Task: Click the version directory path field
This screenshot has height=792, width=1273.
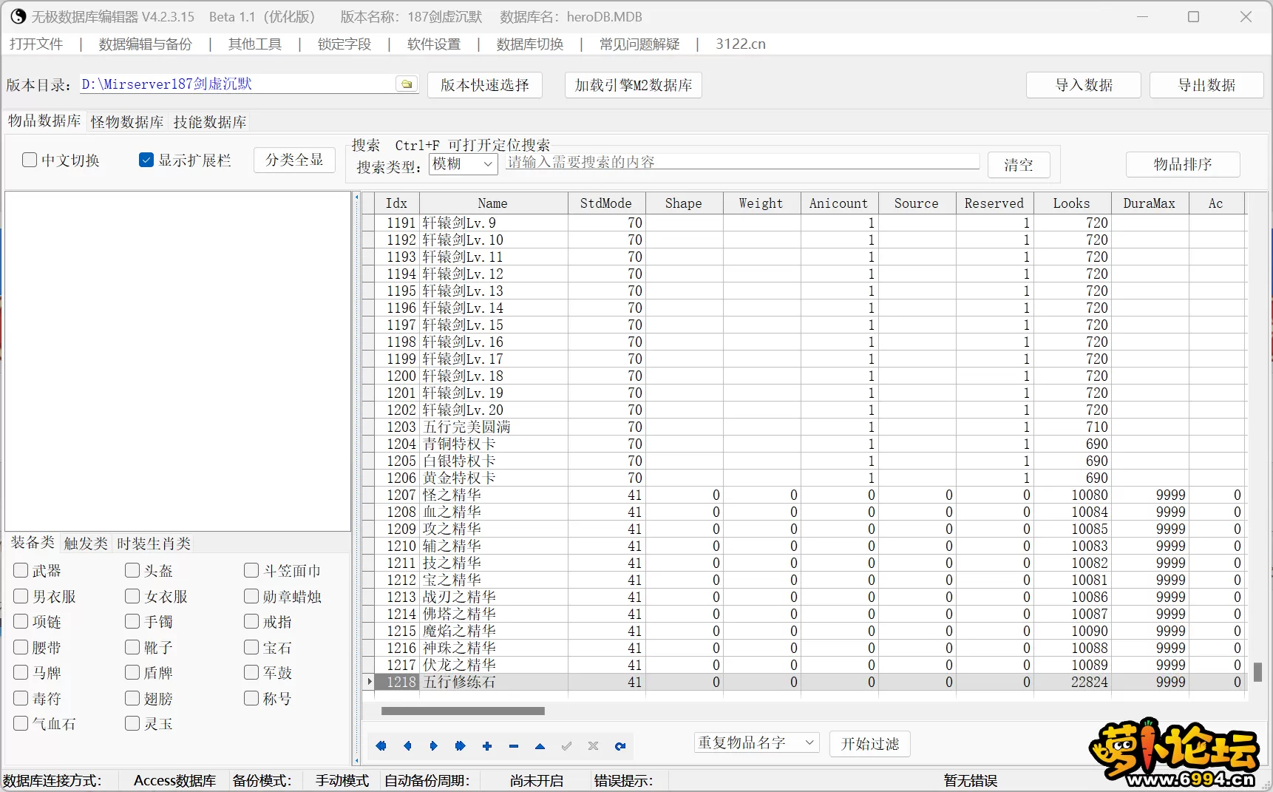Action: click(238, 84)
